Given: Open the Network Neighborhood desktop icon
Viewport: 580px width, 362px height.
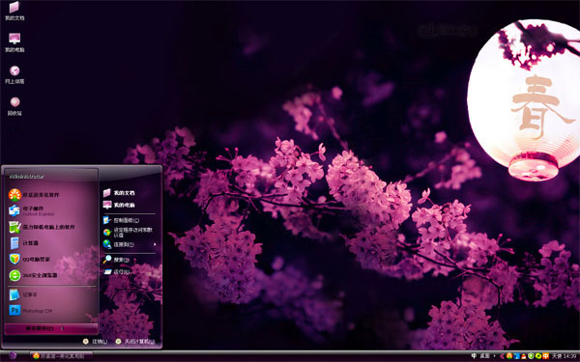Looking at the screenshot, I should [14, 74].
